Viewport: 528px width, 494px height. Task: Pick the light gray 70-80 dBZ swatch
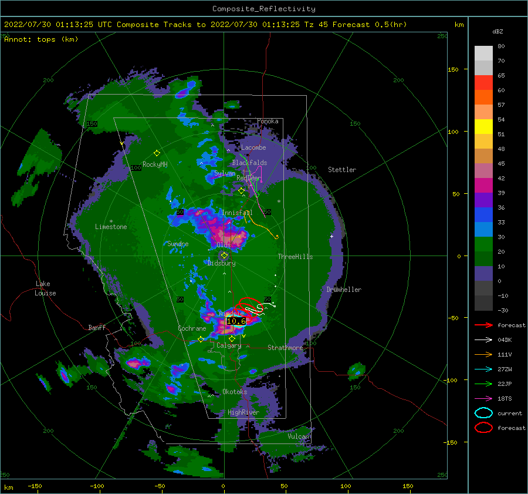(483, 53)
